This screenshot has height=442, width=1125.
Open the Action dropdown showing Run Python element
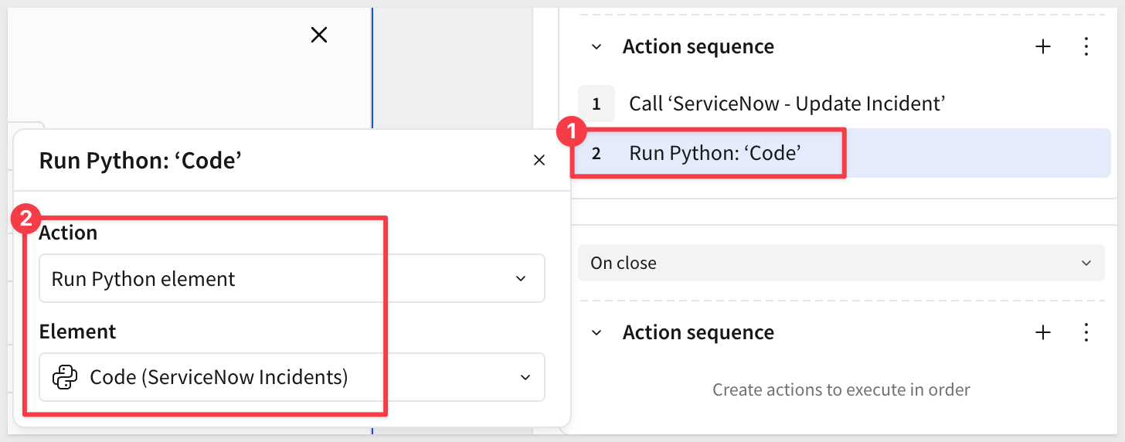click(291, 278)
